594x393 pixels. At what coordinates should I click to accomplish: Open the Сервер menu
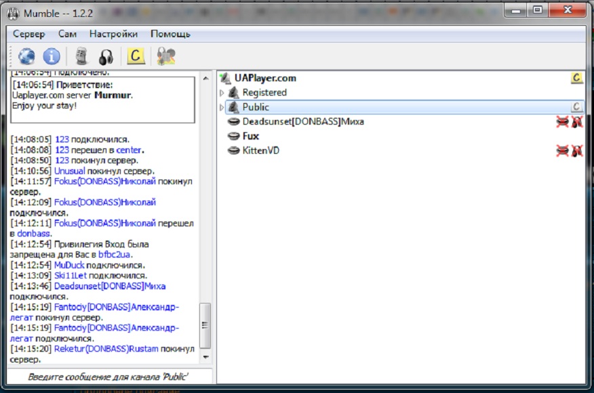pos(28,34)
